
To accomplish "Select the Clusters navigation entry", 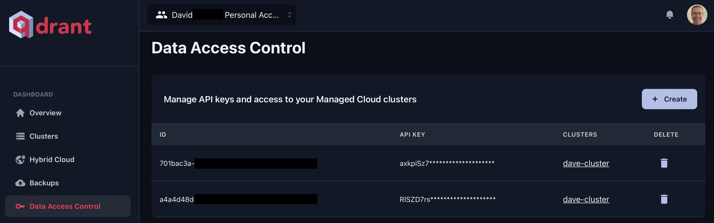I will [x=44, y=136].
